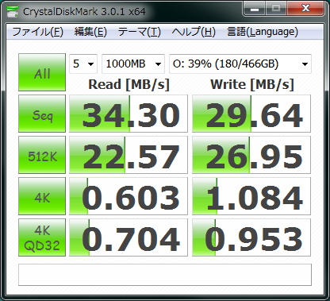
Task: Select the 512K write result 26.95
Action: tap(251, 155)
